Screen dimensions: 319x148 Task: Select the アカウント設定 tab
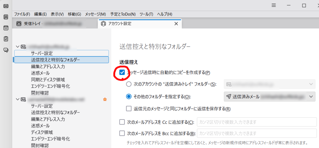pos(140,24)
